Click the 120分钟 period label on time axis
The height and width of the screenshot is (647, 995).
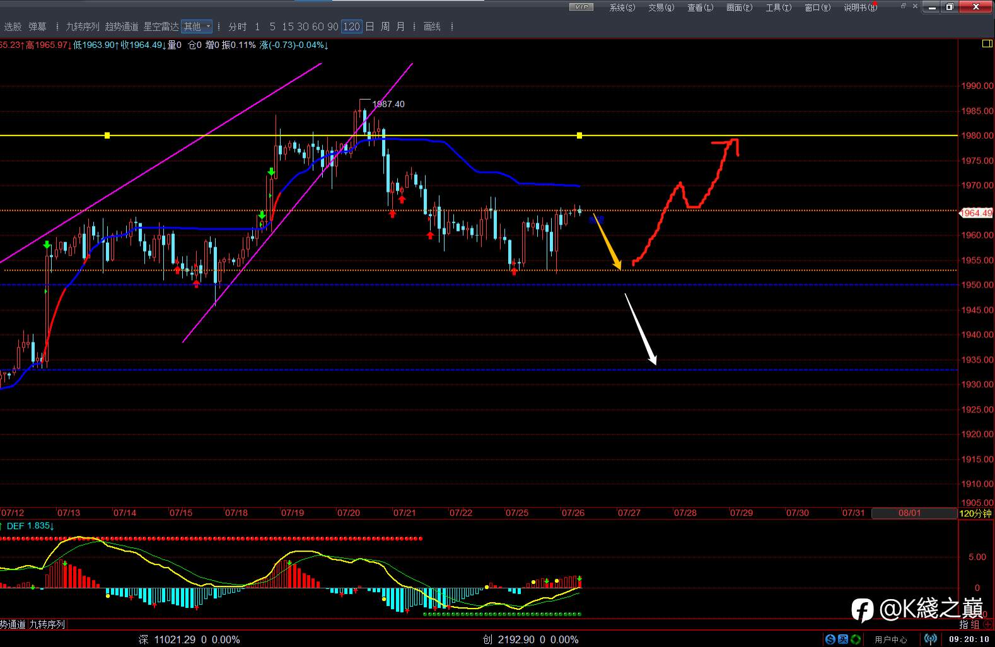(975, 513)
